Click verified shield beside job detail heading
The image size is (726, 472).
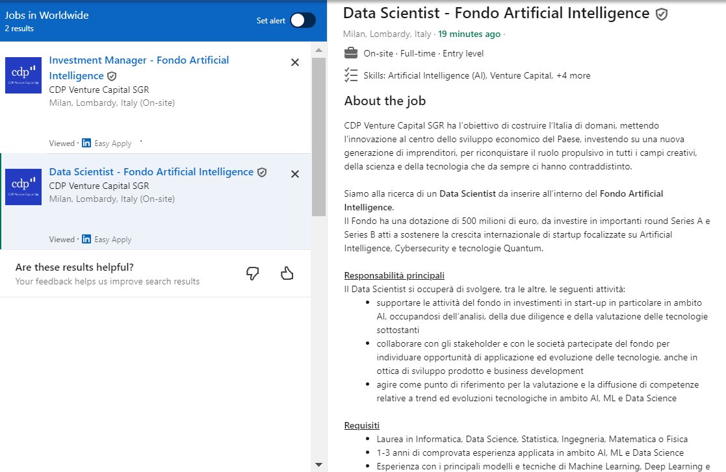(x=662, y=14)
